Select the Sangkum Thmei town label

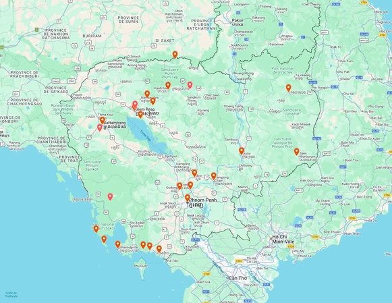point(194,101)
